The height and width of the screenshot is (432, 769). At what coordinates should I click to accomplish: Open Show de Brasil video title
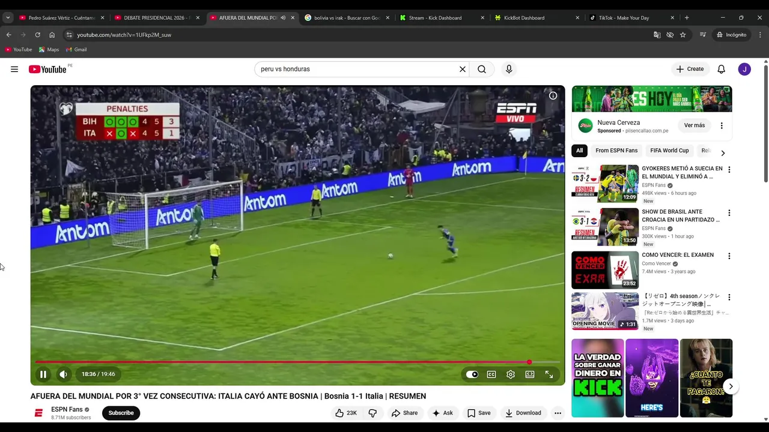(681, 215)
